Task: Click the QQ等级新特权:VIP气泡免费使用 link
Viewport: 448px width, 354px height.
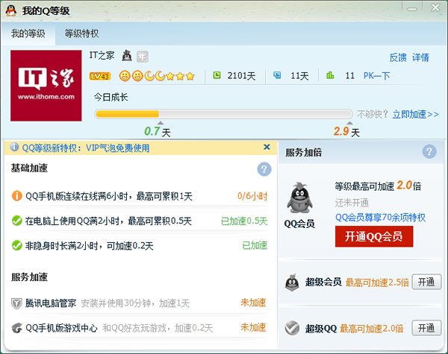Action: (86, 148)
